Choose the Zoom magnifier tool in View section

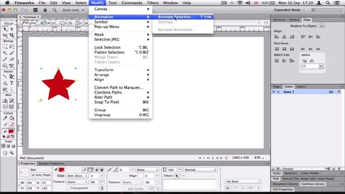tap(11, 153)
